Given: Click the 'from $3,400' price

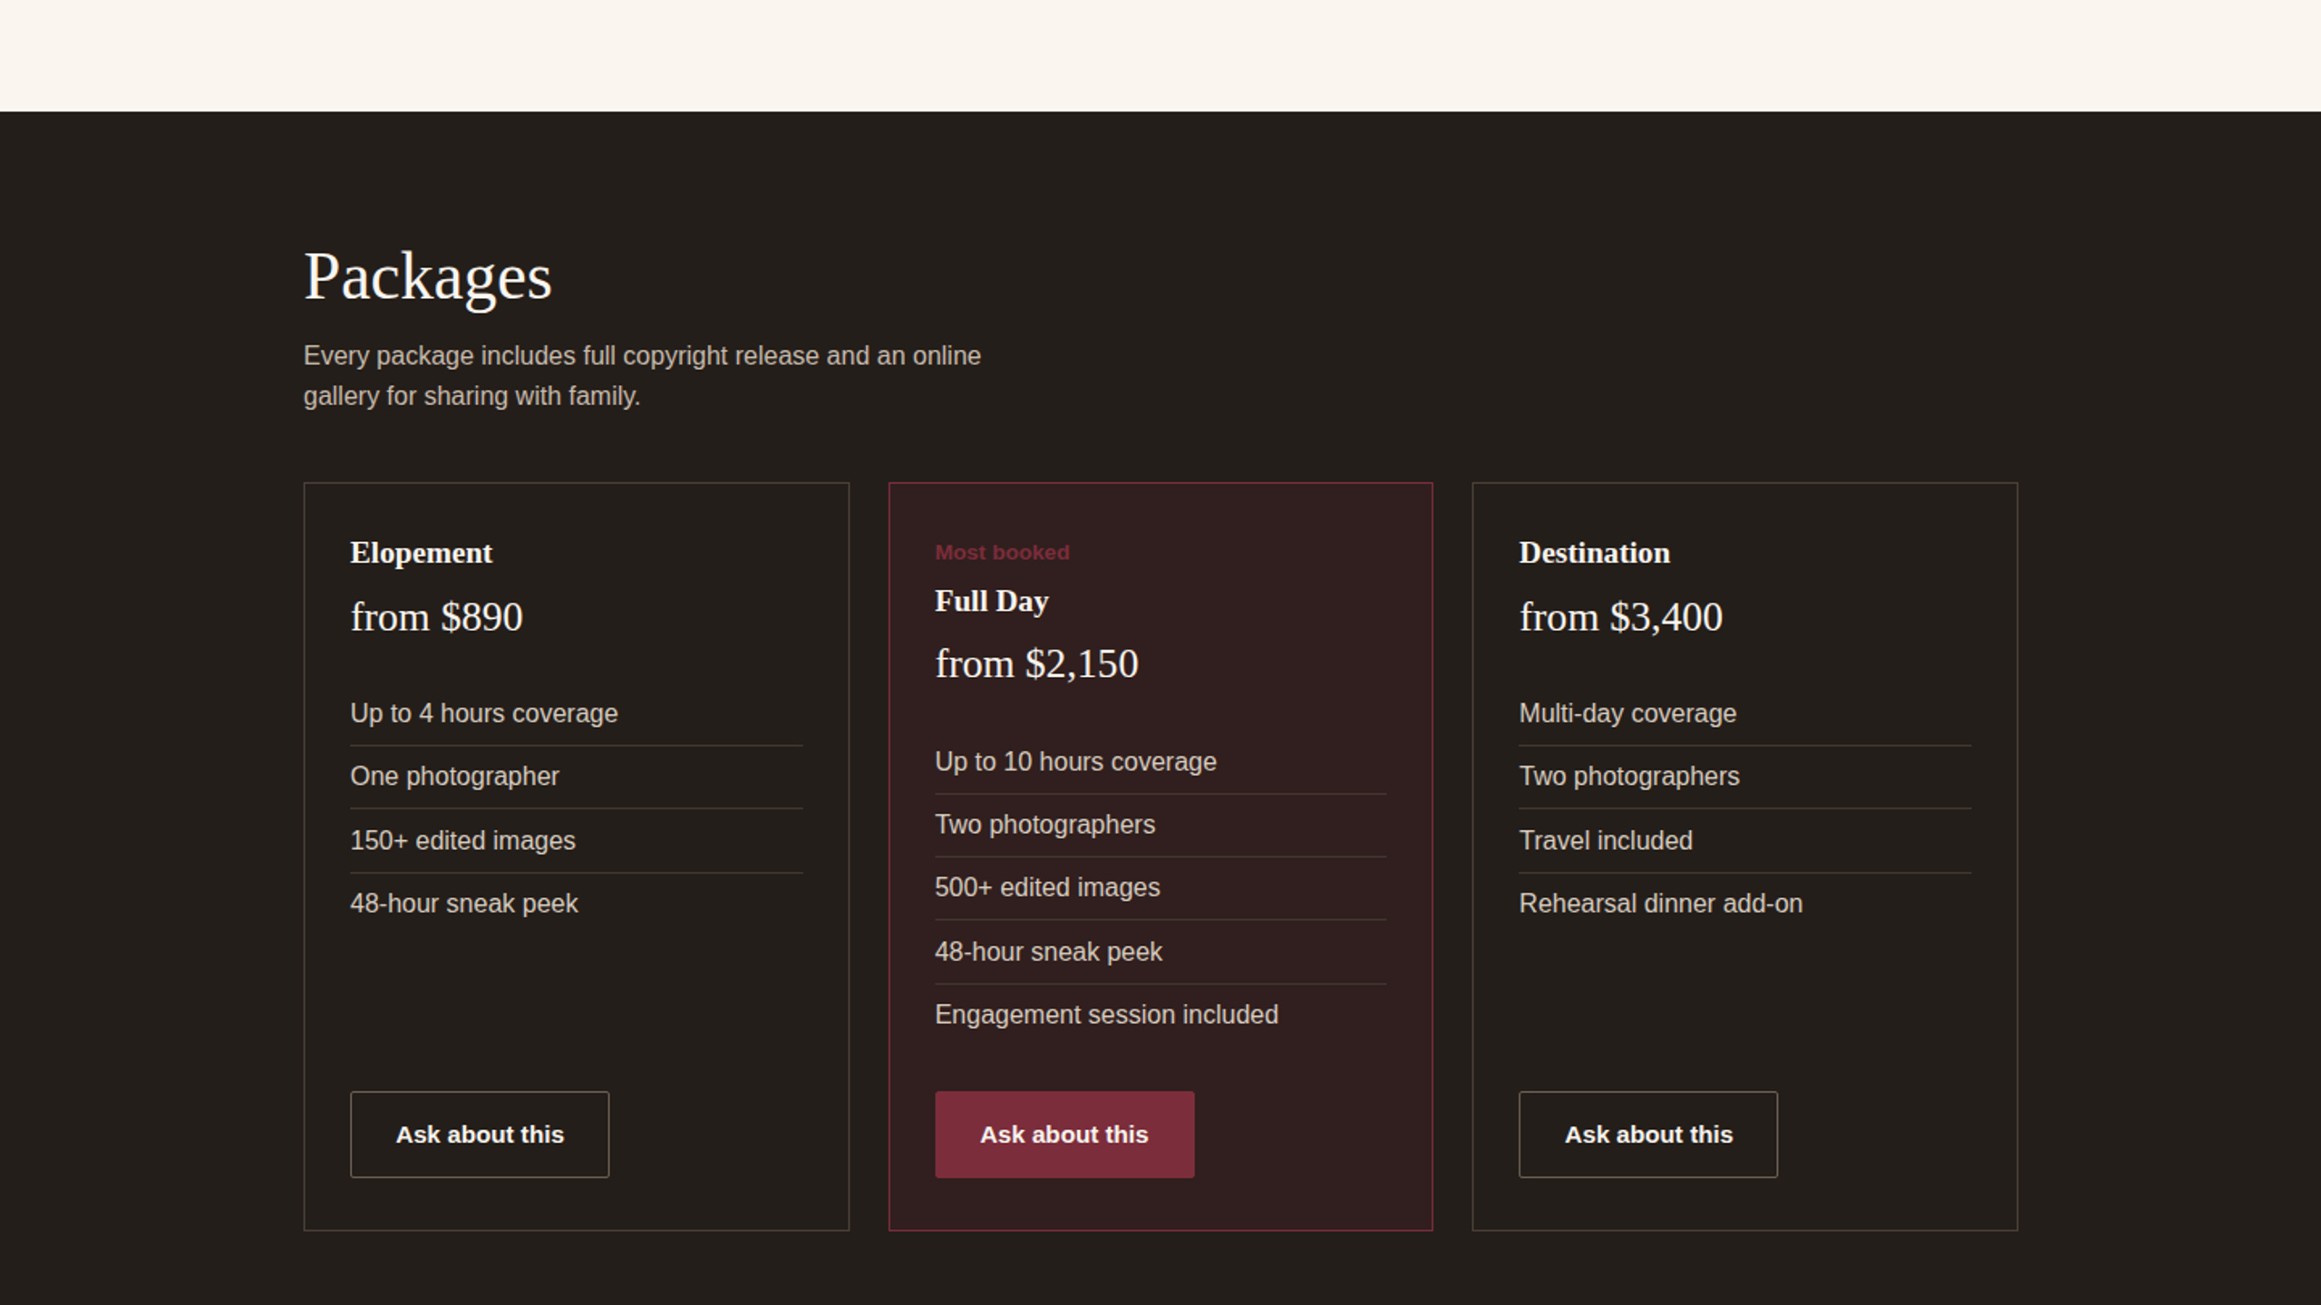Looking at the screenshot, I should tap(1620, 617).
